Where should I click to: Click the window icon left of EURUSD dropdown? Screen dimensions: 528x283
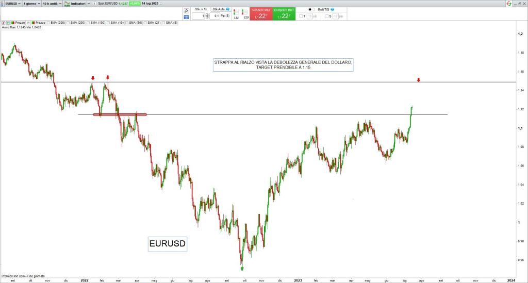pos(2,4)
